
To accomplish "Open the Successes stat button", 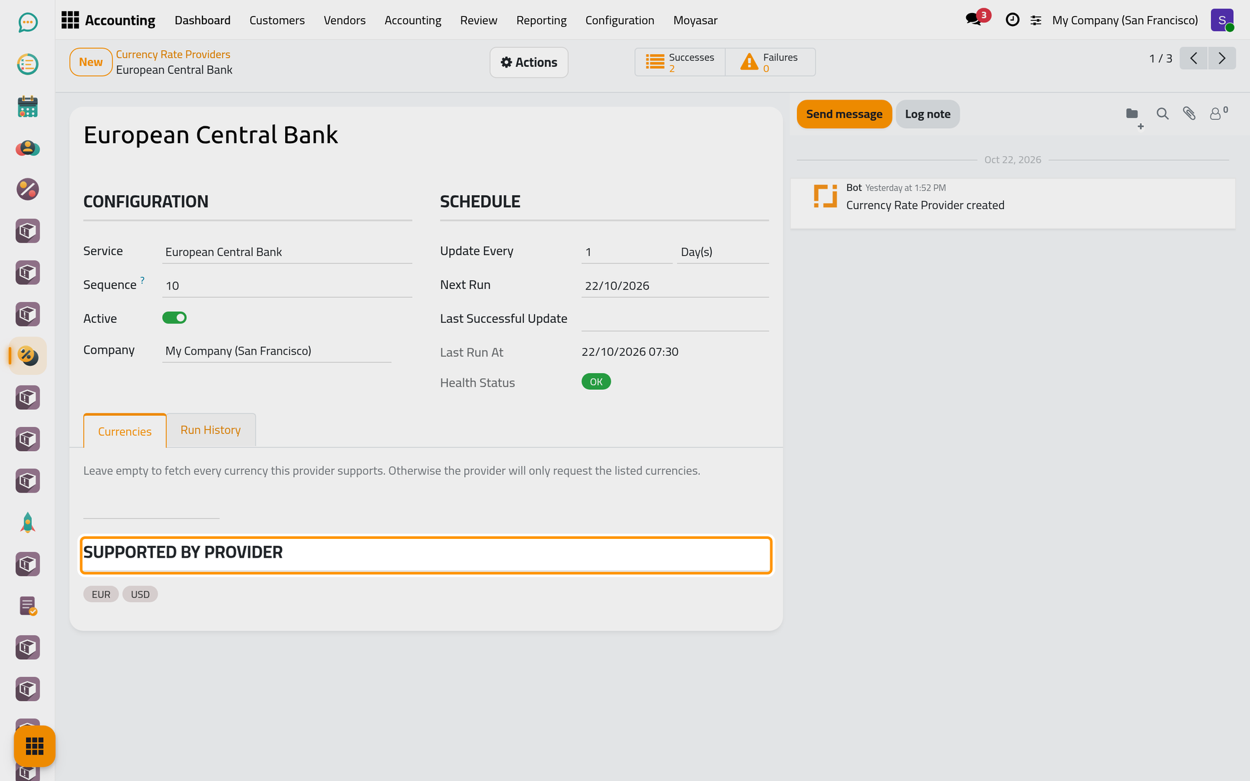I will pos(680,62).
